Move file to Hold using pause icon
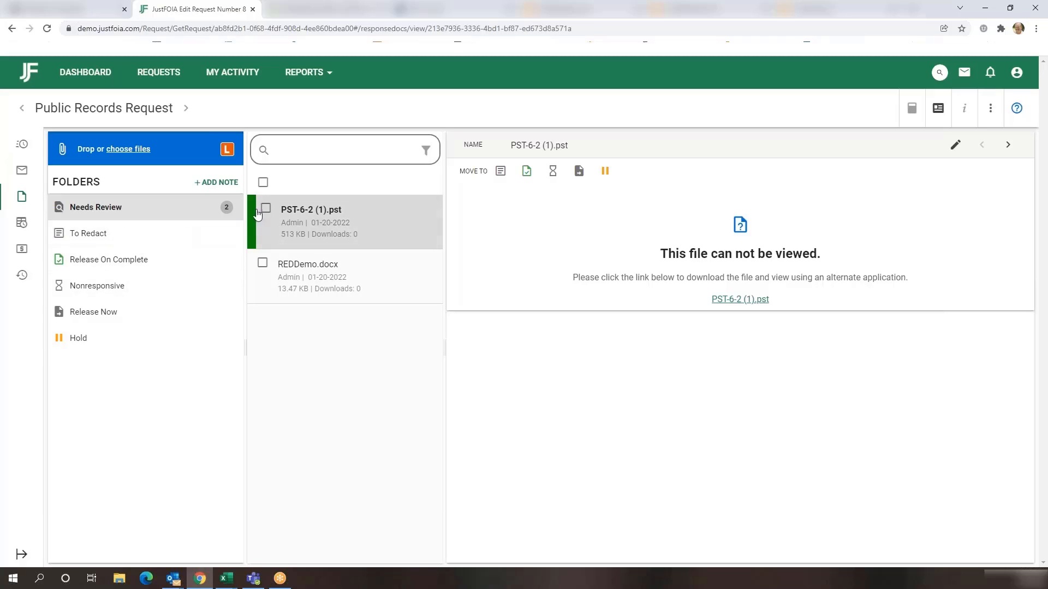The width and height of the screenshot is (1048, 589). pyautogui.click(x=605, y=171)
